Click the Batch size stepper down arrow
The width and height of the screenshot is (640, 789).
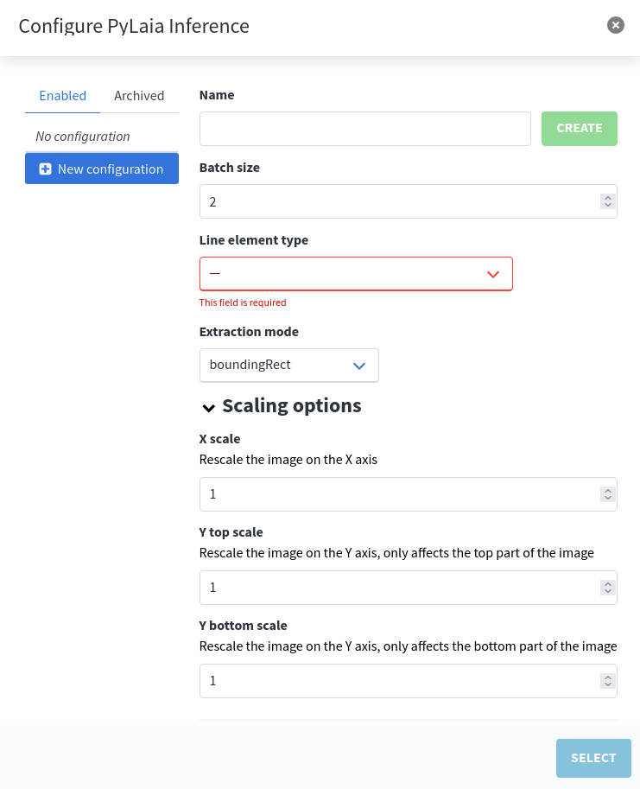click(606, 206)
